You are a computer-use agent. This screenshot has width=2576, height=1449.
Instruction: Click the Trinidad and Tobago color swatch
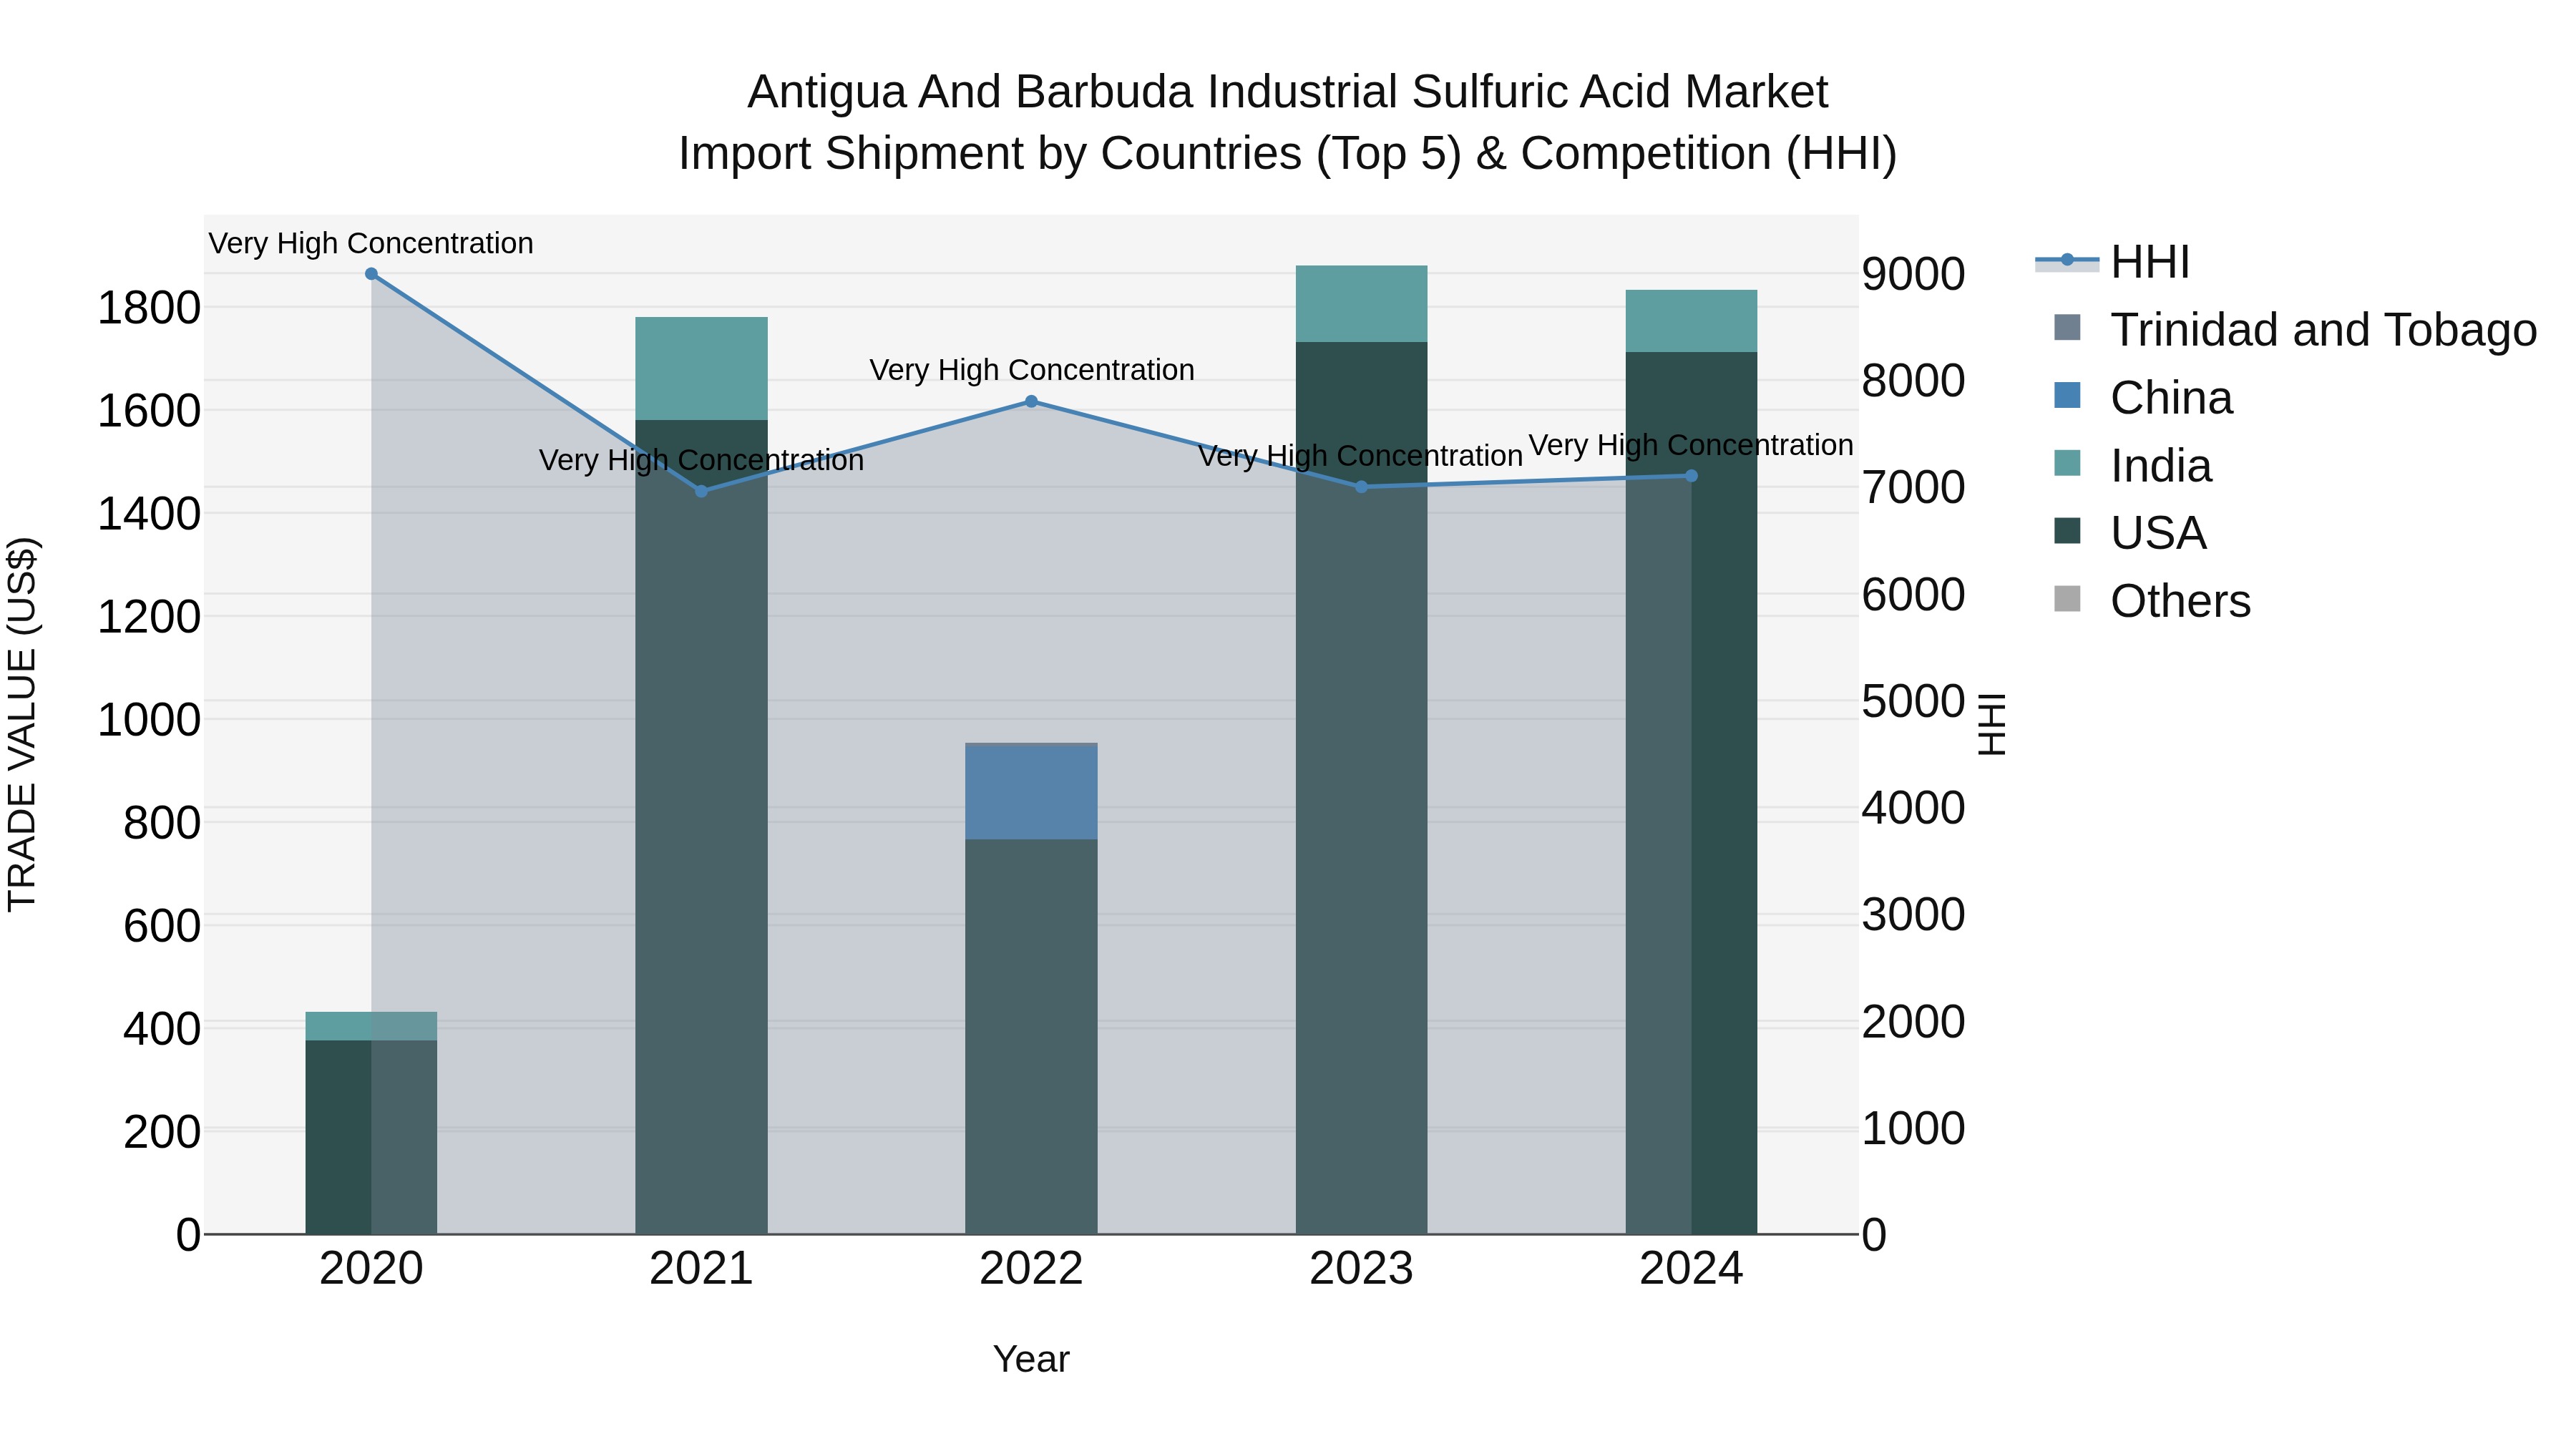[2067, 327]
